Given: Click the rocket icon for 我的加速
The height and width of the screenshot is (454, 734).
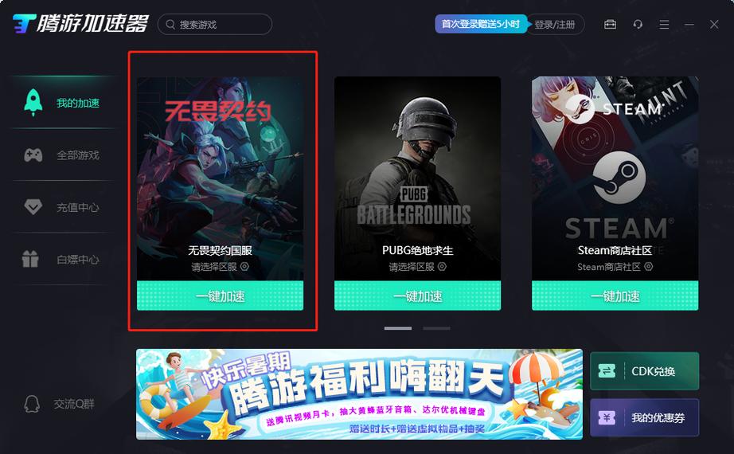Looking at the screenshot, I should coord(33,102).
